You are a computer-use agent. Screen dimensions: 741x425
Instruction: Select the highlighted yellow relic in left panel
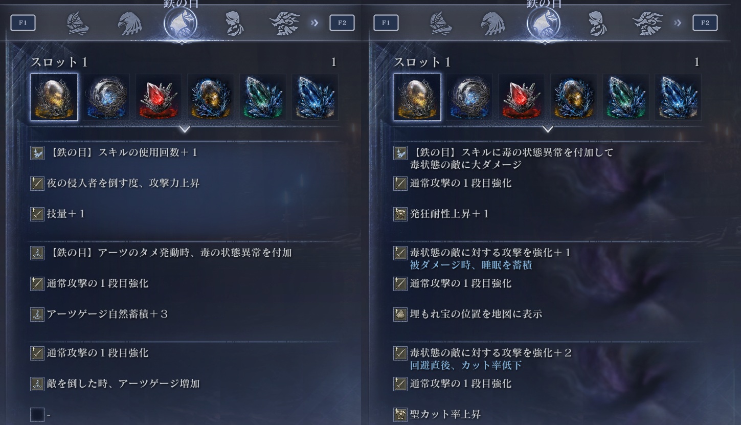(x=54, y=97)
